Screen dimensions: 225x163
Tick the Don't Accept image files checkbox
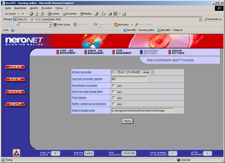[x=114, y=92]
